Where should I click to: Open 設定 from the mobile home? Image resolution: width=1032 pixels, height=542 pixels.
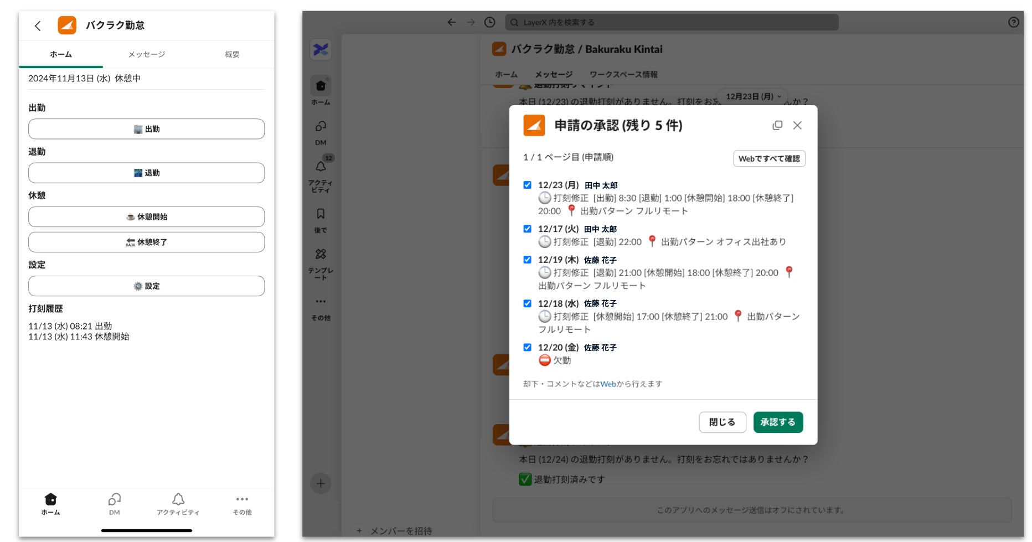tap(146, 286)
